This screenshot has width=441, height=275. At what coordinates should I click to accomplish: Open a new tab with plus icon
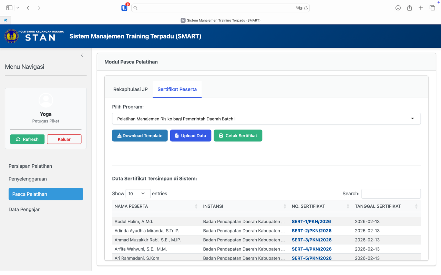pos(421,8)
